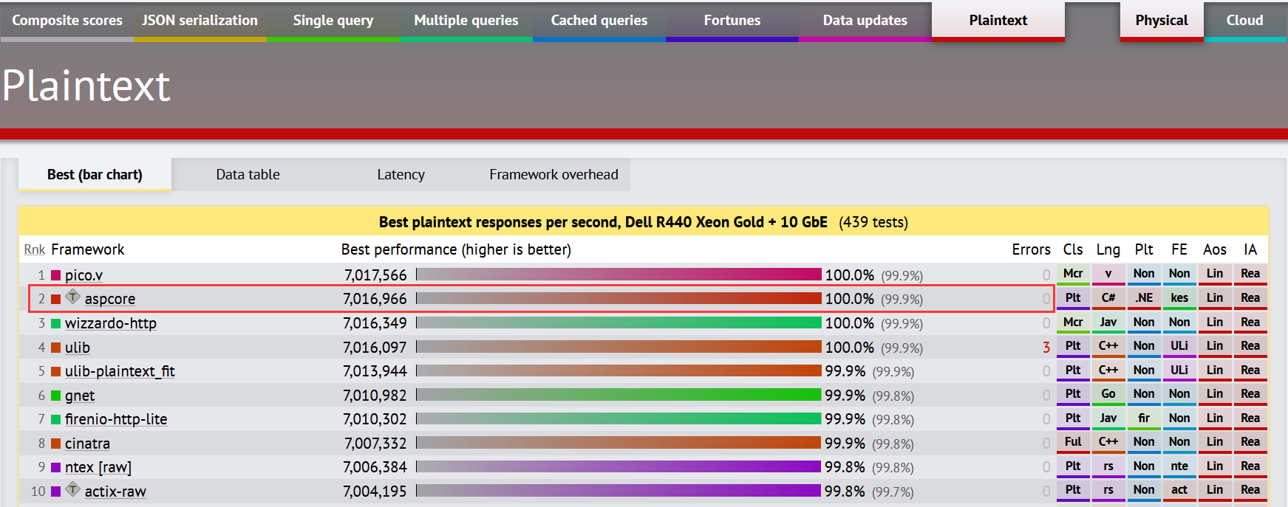Click the purple color square beside ntex [raw]
Viewport: 1288px width, 507px height.
point(55,467)
